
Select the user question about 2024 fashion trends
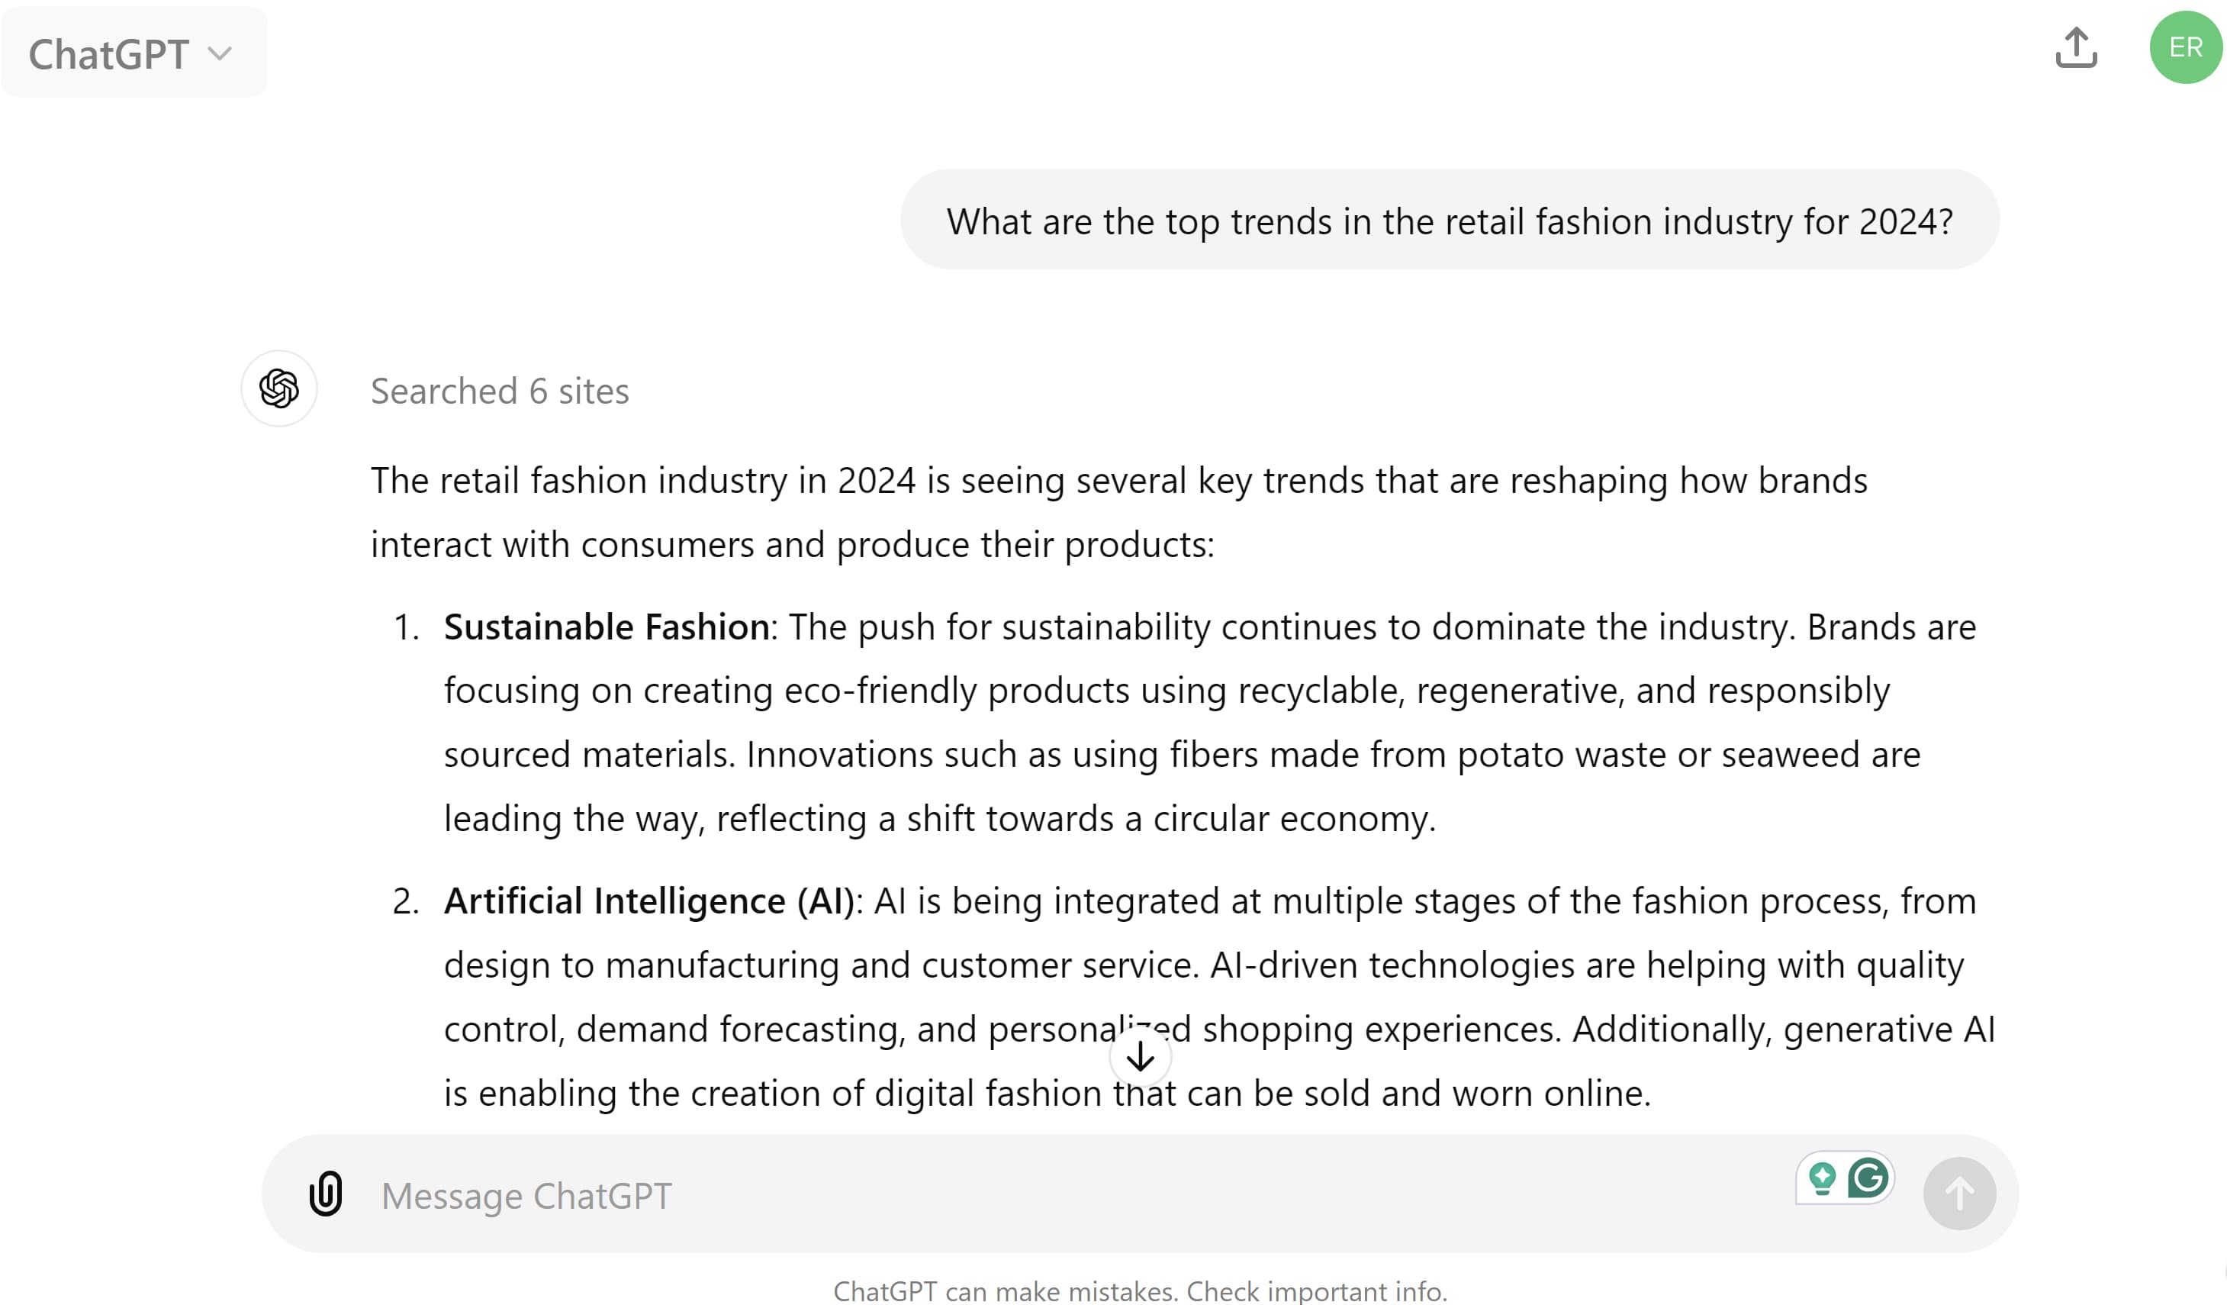1450,221
